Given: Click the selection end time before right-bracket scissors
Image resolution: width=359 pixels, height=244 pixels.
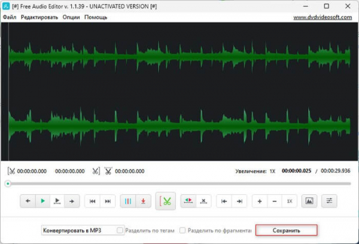Looking at the screenshot, I should click(70, 171).
